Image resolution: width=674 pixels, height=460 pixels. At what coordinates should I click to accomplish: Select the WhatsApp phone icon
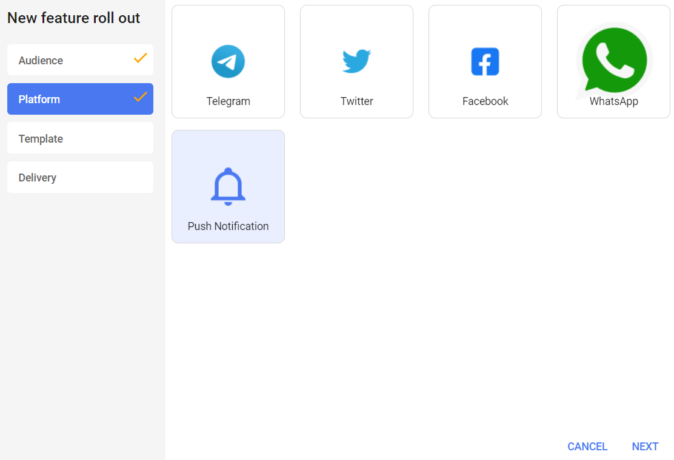click(x=614, y=61)
